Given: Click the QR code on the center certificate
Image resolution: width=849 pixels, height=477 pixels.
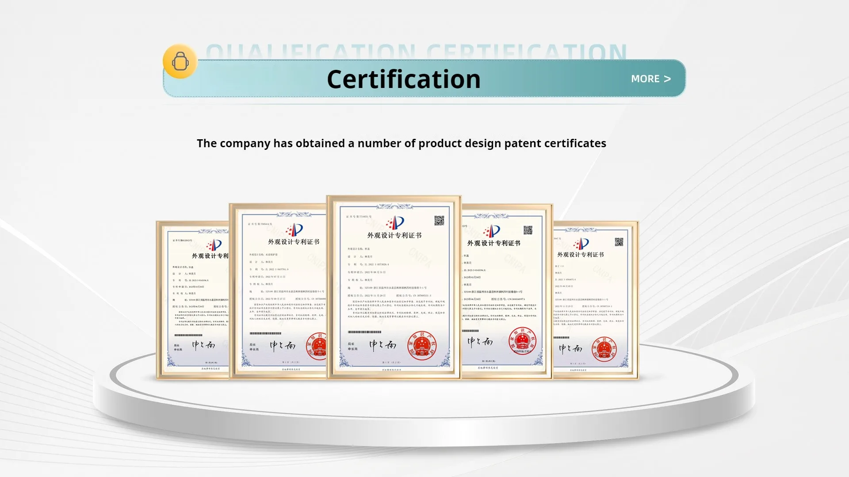Looking at the screenshot, I should (x=439, y=221).
